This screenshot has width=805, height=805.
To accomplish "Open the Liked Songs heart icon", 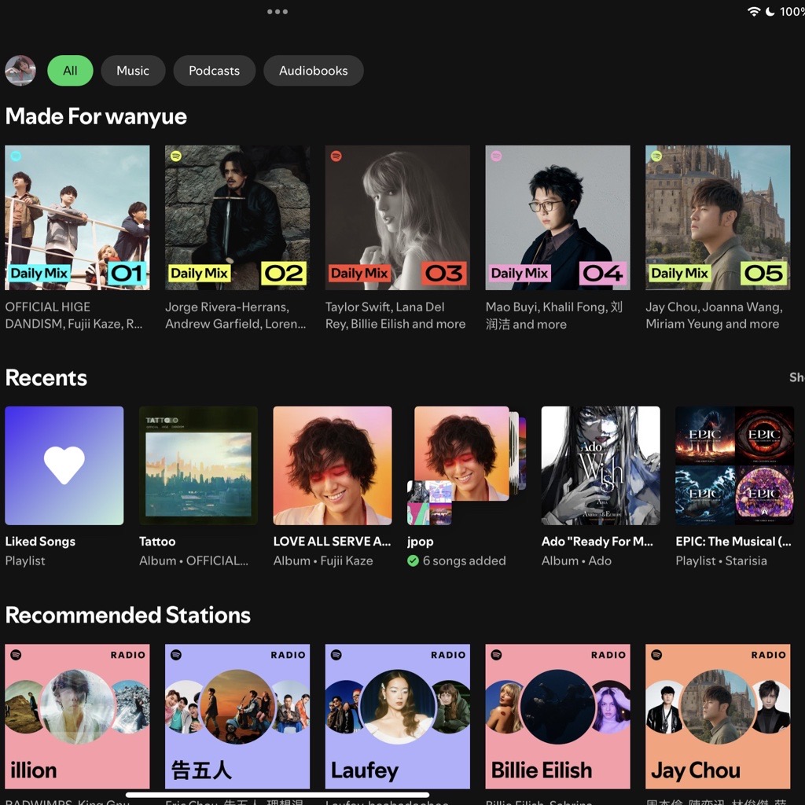I will point(64,465).
